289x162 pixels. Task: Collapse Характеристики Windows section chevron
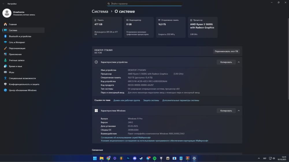[239, 111]
